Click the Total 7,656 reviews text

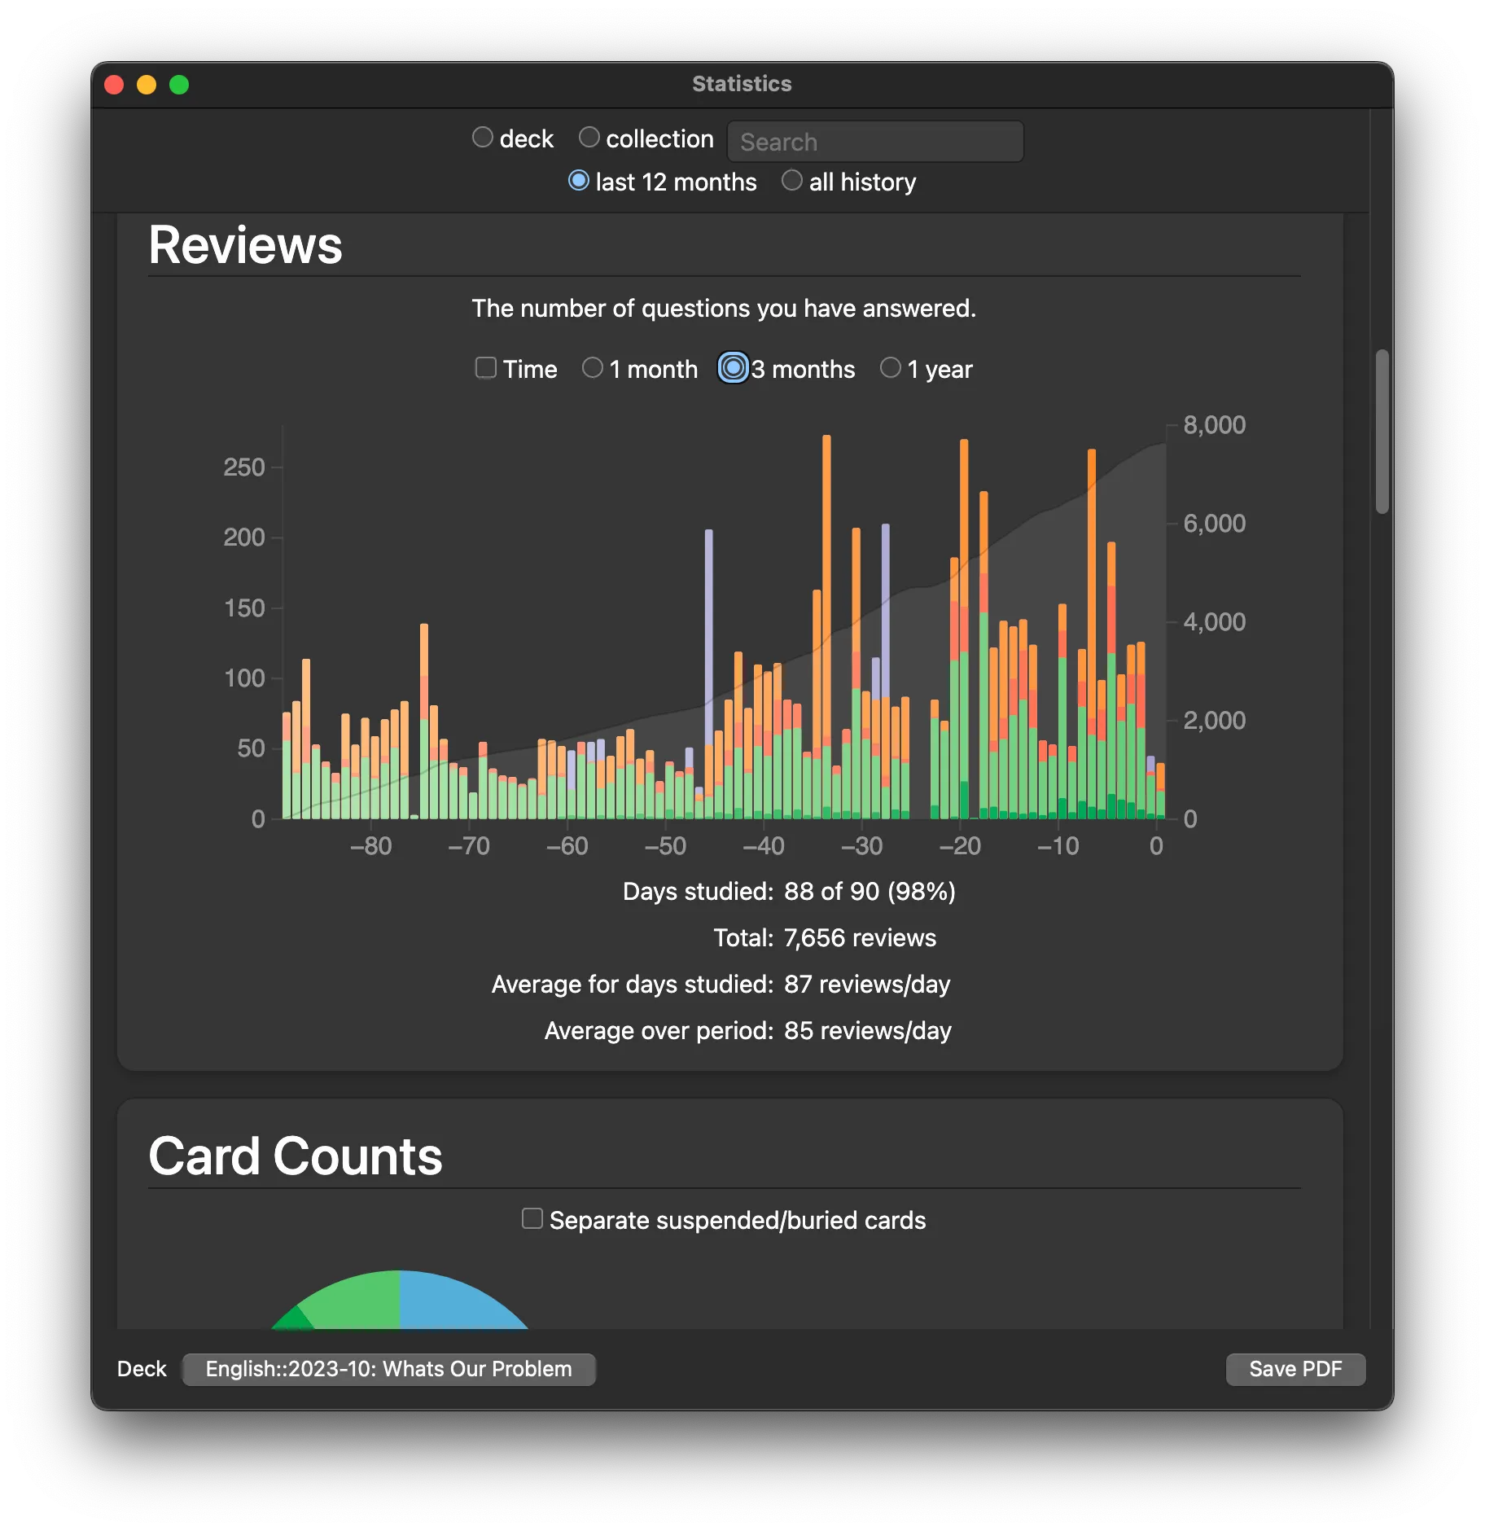[825, 937]
